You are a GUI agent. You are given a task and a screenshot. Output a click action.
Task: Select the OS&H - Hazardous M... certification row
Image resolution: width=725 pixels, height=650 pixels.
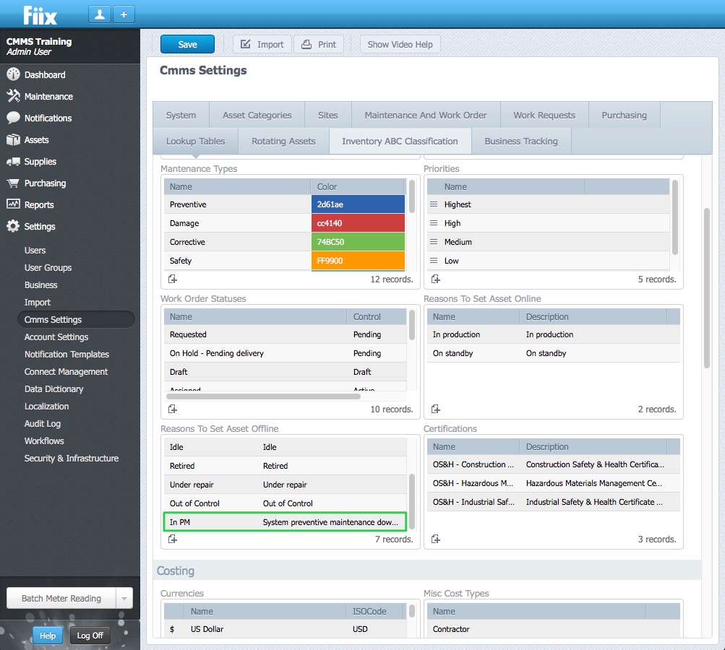click(553, 482)
